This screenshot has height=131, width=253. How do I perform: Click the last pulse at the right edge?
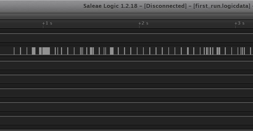click(x=250, y=51)
